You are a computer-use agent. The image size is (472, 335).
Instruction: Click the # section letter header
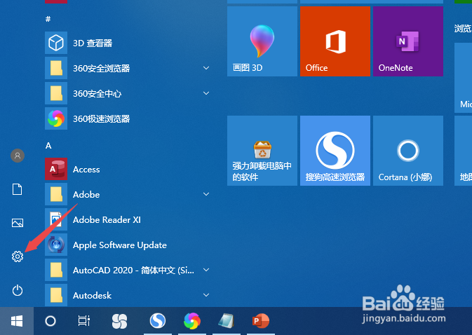point(48,19)
